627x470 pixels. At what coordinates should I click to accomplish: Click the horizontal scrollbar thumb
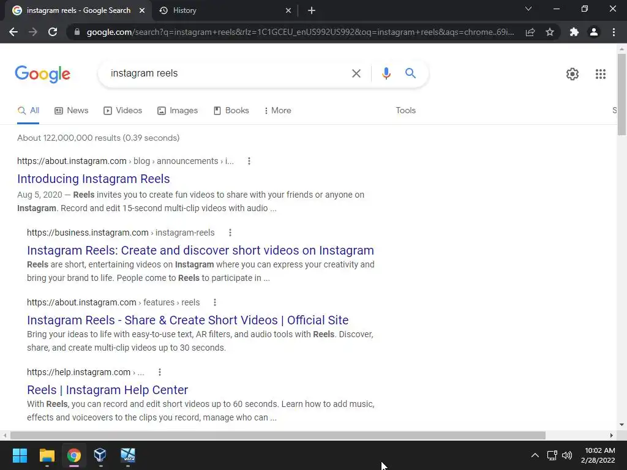(x=278, y=435)
